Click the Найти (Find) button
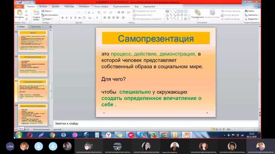This screenshot has width=275, height=154. point(250,11)
